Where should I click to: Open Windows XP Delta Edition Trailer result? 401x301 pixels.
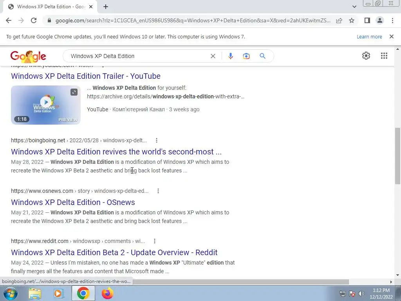coord(86,76)
